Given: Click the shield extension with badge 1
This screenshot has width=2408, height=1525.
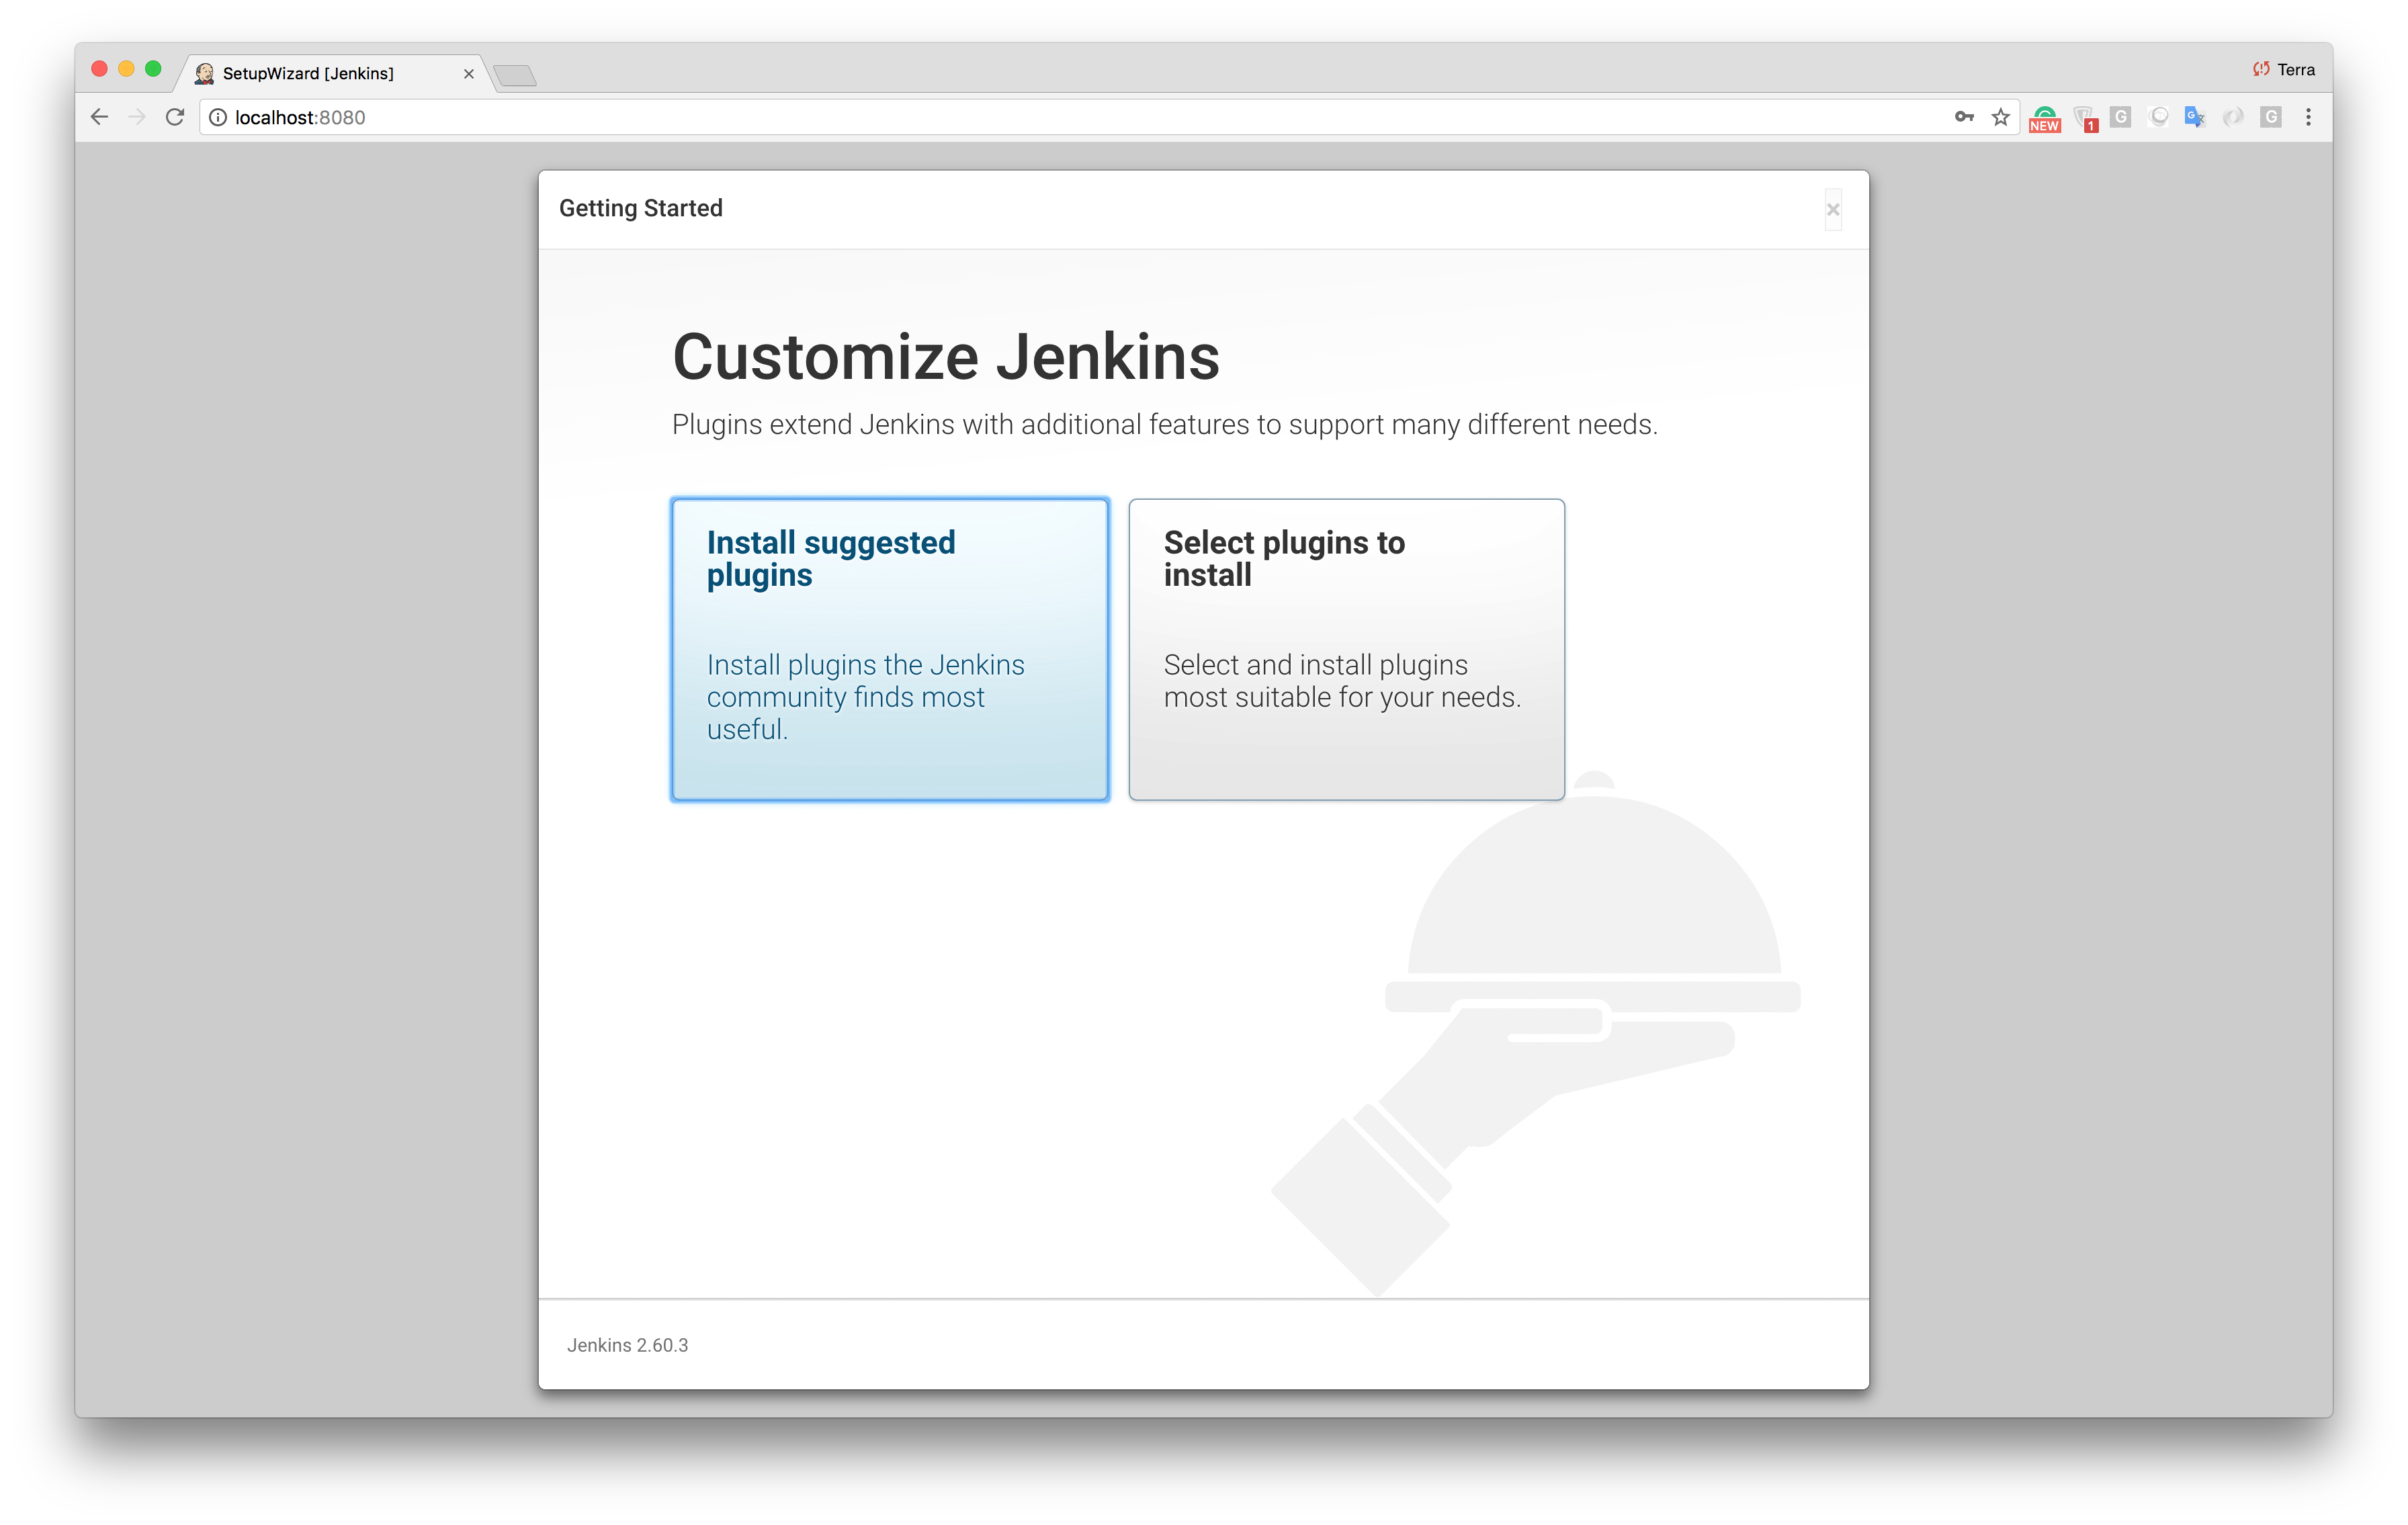Looking at the screenshot, I should click(2084, 118).
